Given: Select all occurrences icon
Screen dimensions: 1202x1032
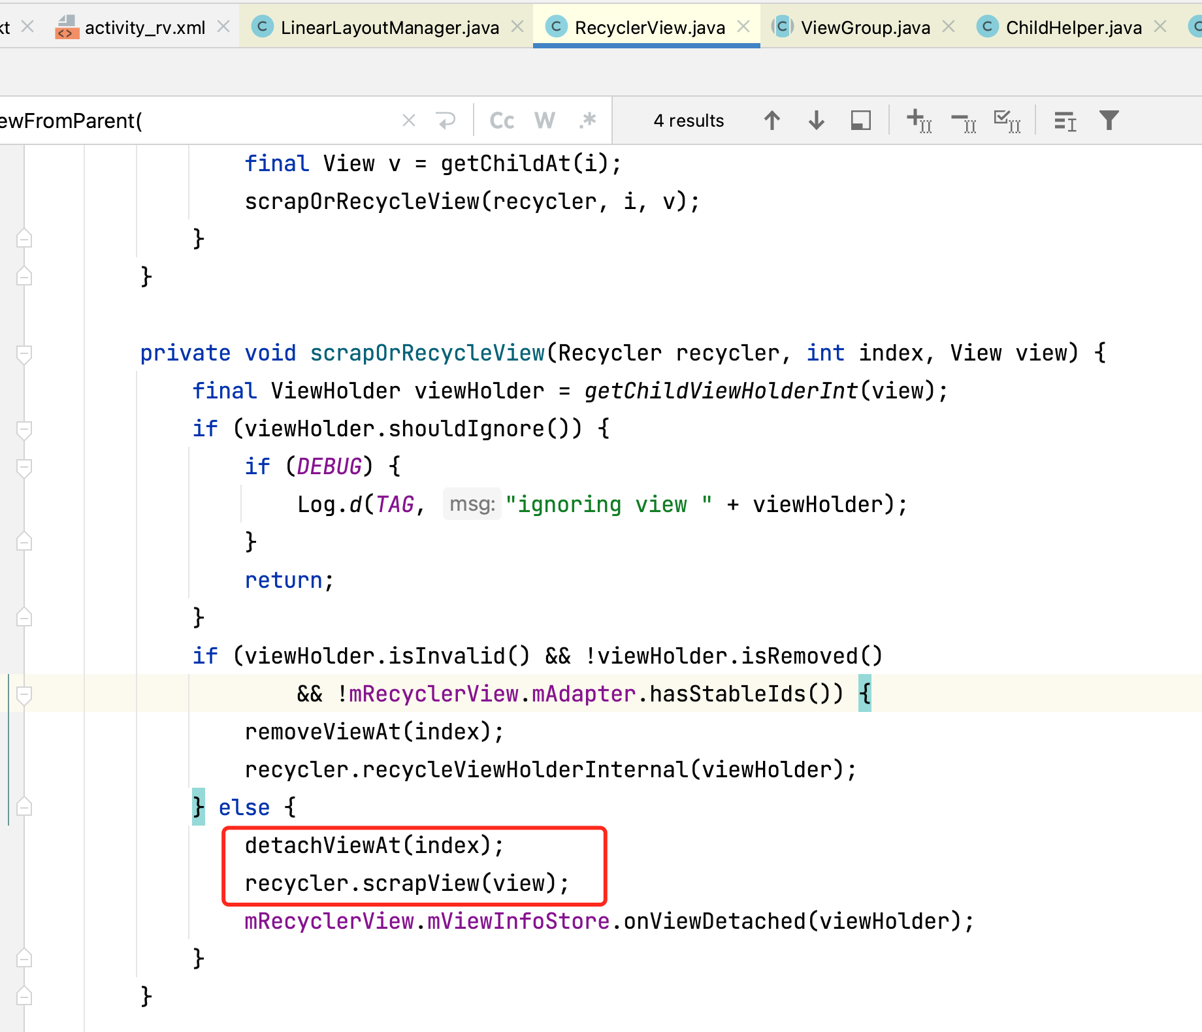Looking at the screenshot, I should click(x=1007, y=121).
